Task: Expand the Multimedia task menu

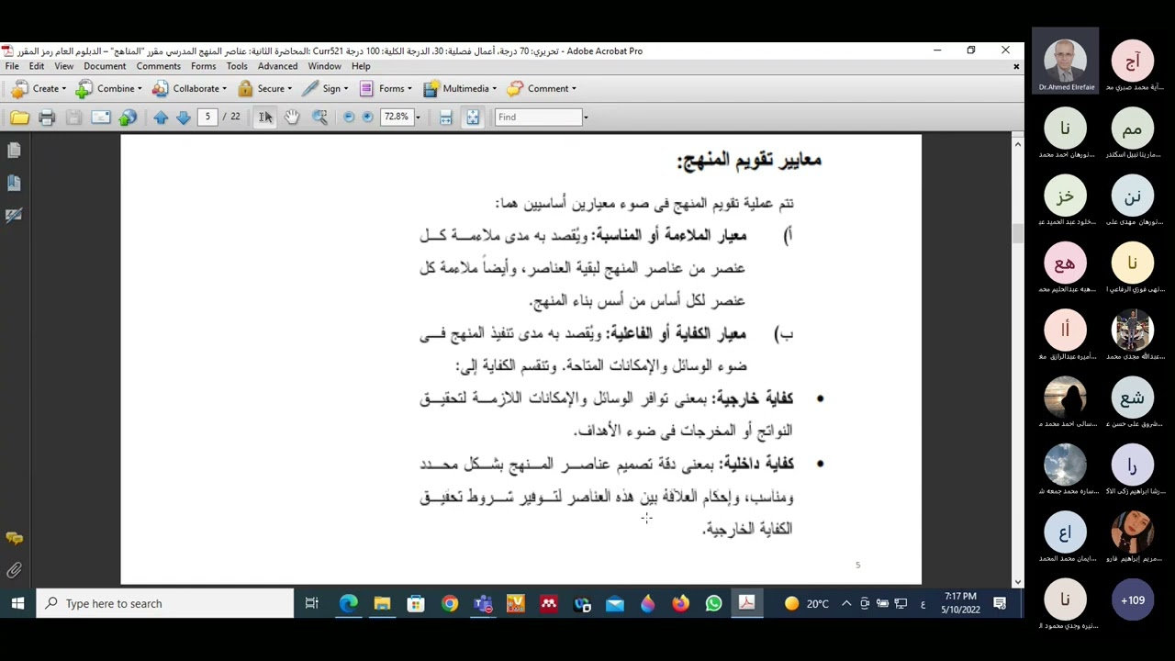Action: [x=460, y=88]
